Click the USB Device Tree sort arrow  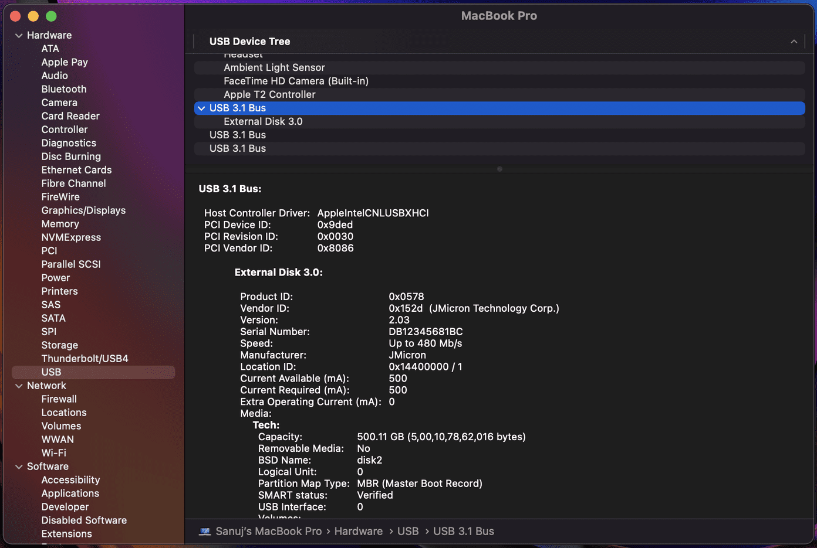(x=794, y=42)
